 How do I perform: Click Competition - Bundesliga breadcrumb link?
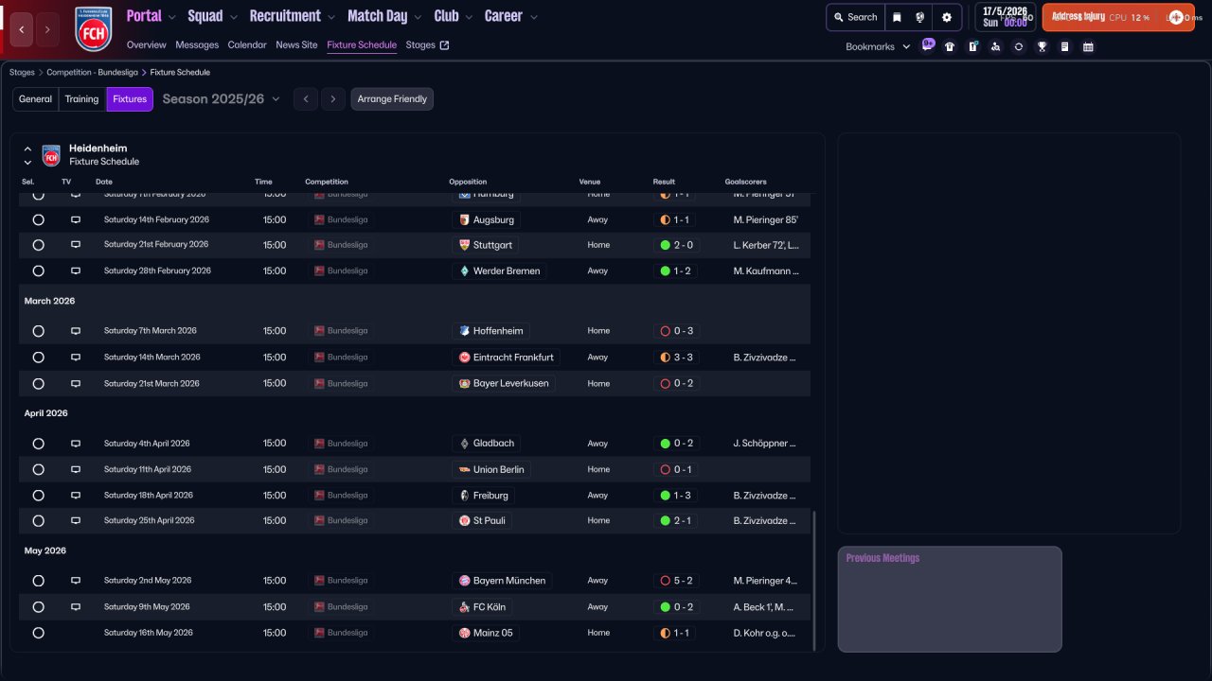pos(93,72)
